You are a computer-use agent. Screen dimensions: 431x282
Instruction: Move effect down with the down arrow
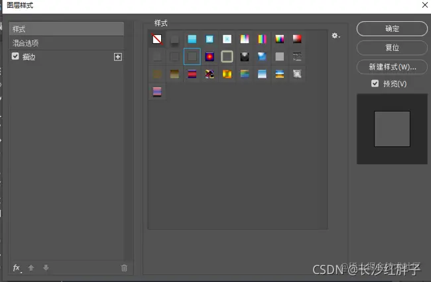(46, 267)
